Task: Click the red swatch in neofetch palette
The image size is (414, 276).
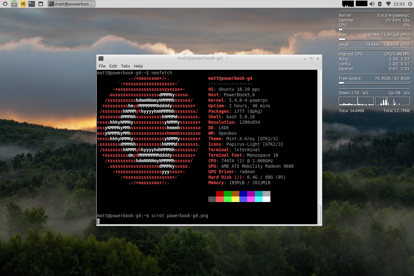Action: pyautogui.click(x=220, y=194)
